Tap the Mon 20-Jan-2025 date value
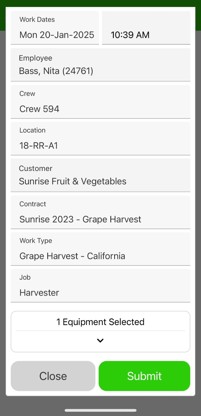Screen dimensions: 201x416 coord(57,35)
